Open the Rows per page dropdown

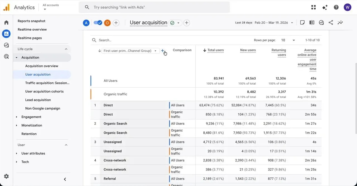[288, 40]
